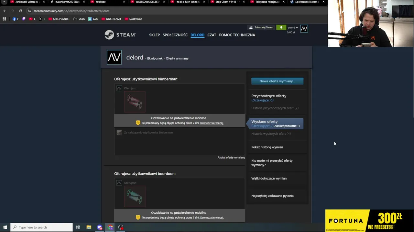414x232 pixels.
Task: Click small avatar icon in bimberman offer
Action: tap(119, 88)
